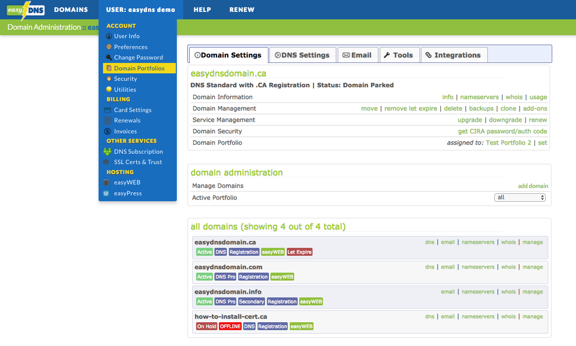Click the Service Management renew link
The height and width of the screenshot is (346, 576).
click(x=538, y=120)
